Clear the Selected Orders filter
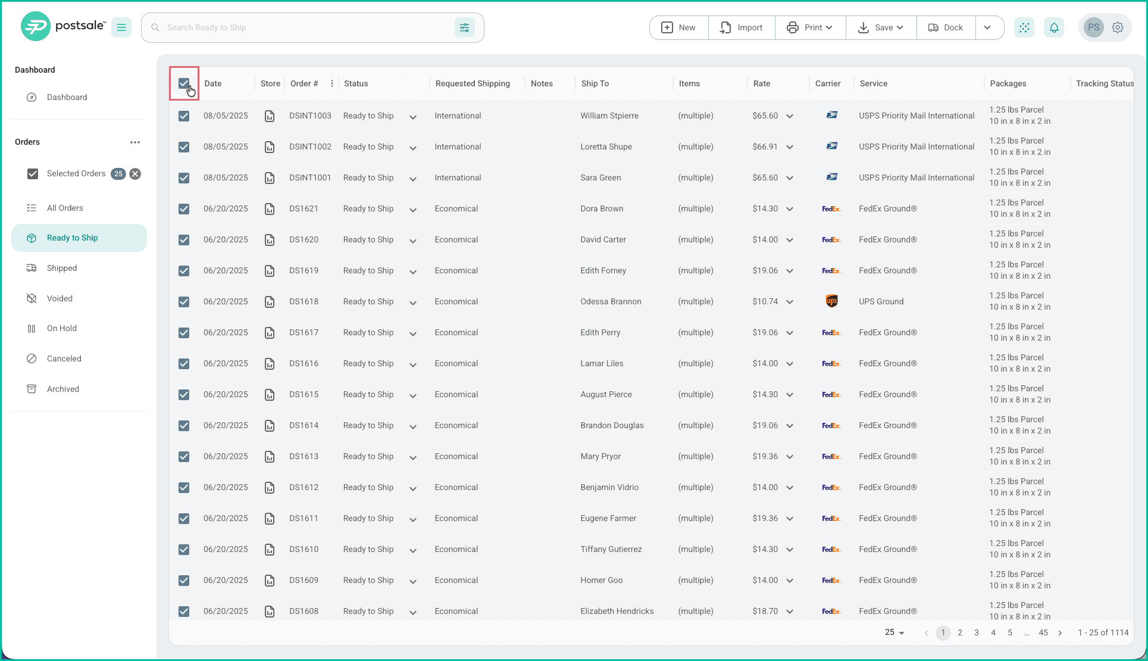Viewport: 1148px width, 661px height. tap(135, 173)
